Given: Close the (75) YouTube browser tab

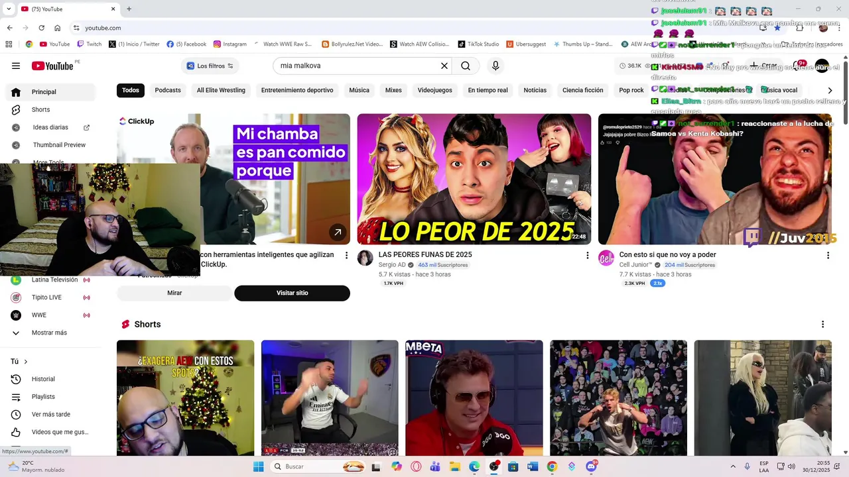Looking at the screenshot, I should [x=113, y=9].
